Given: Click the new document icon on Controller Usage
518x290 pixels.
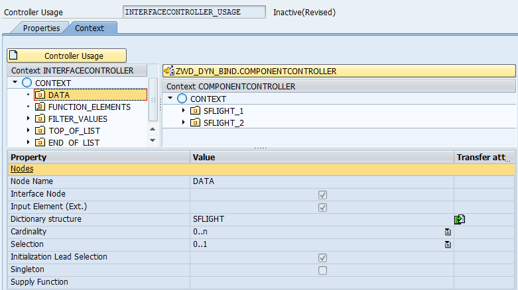Looking at the screenshot, I should (x=13, y=55).
